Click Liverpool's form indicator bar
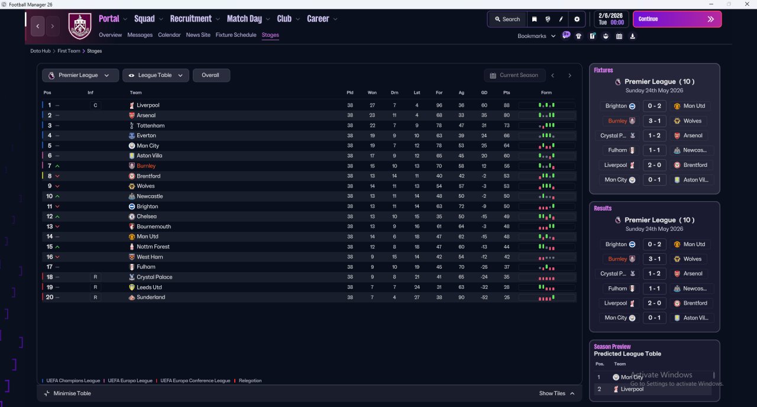Image resolution: width=757 pixels, height=407 pixels. (546, 105)
